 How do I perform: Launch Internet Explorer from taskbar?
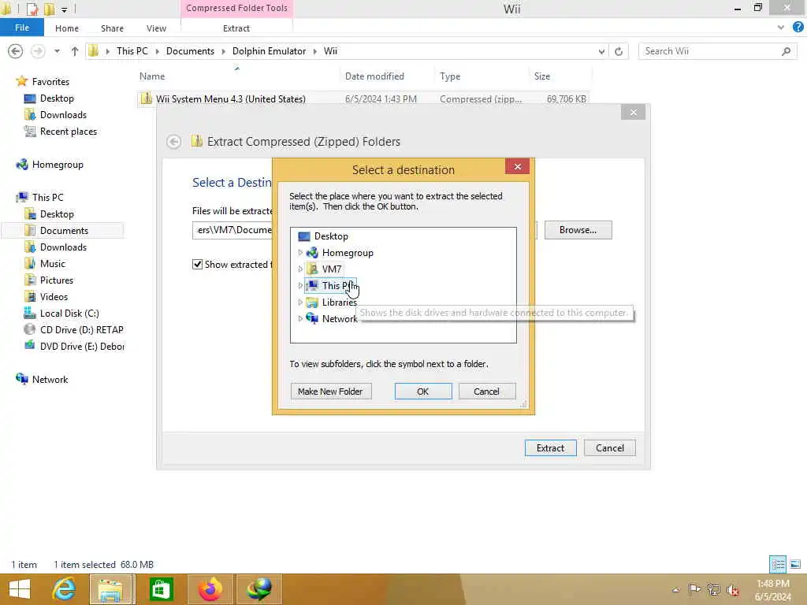tap(65, 589)
